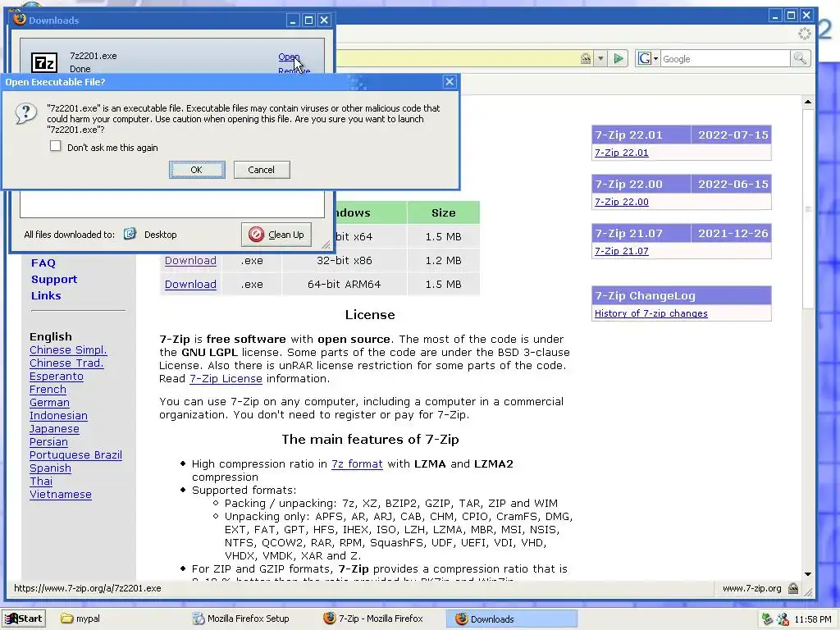Click the question mark dialog icon
840x630 pixels.
[x=25, y=113]
